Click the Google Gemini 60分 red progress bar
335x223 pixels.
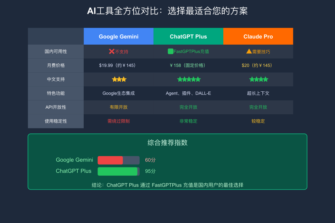point(110,160)
